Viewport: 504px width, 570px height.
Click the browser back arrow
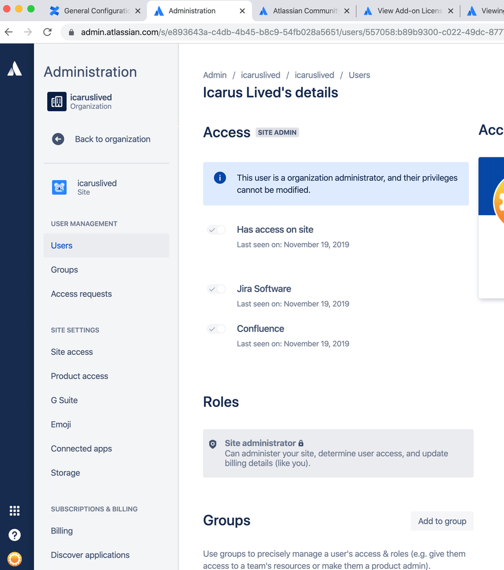coord(9,32)
